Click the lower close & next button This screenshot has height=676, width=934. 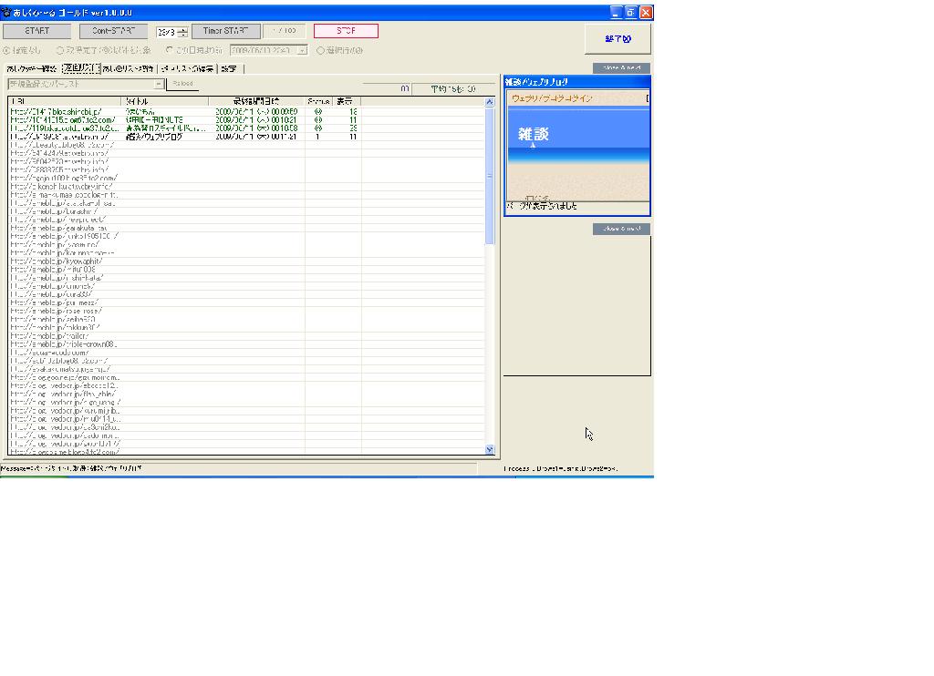(621, 229)
